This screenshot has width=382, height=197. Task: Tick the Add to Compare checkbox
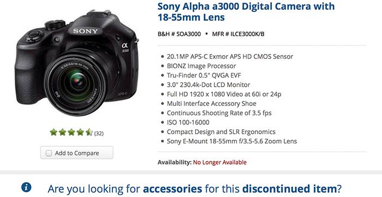(x=49, y=153)
